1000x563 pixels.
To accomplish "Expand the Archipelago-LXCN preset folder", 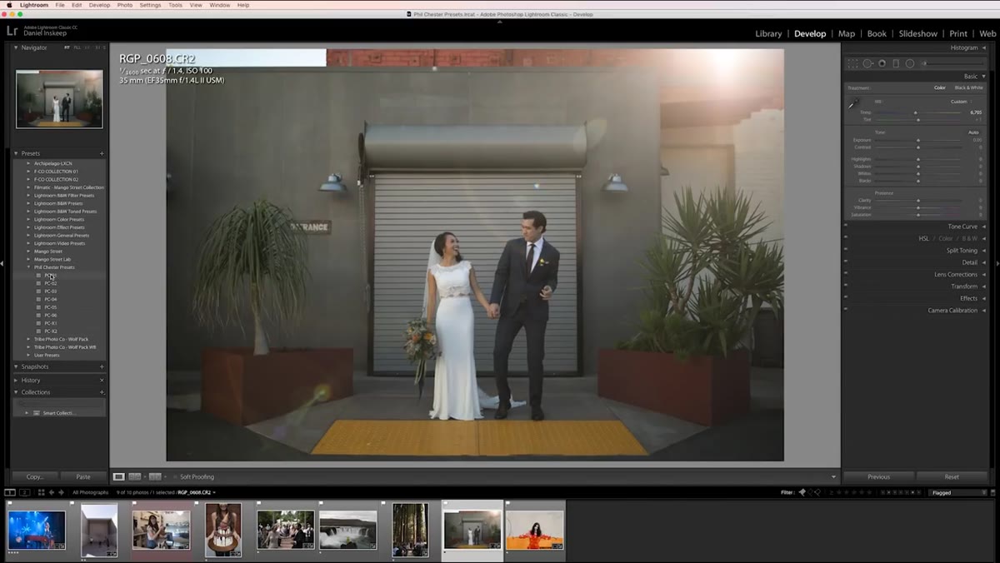I will [28, 163].
